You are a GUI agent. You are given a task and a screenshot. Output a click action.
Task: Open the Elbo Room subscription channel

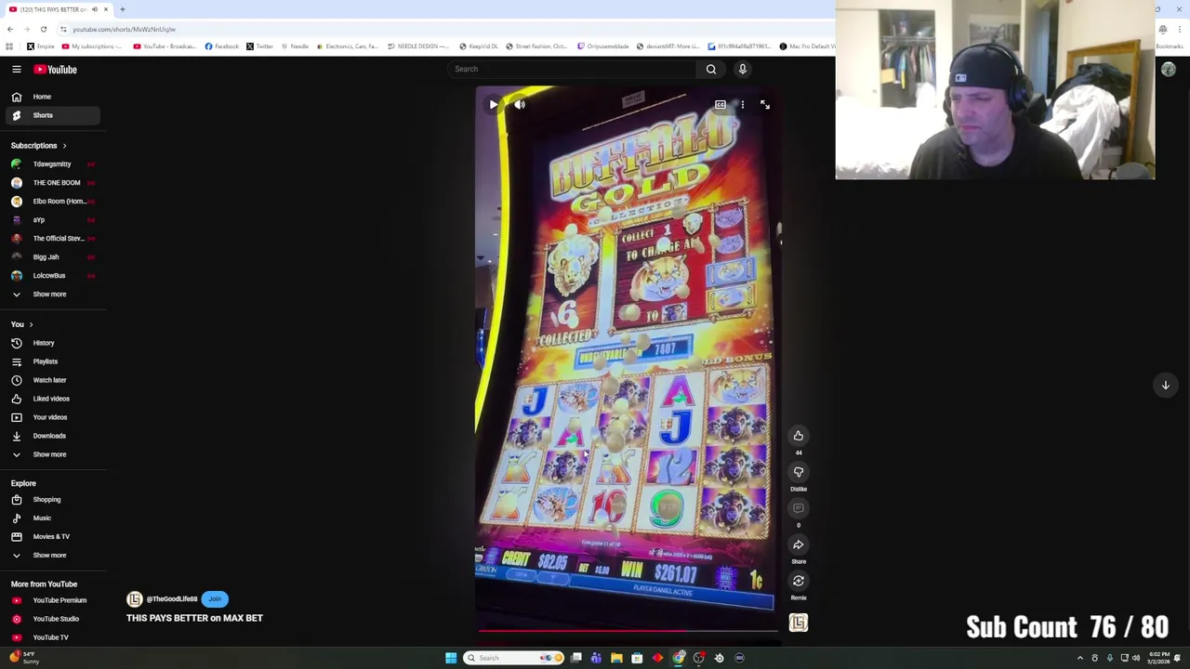tap(51, 202)
